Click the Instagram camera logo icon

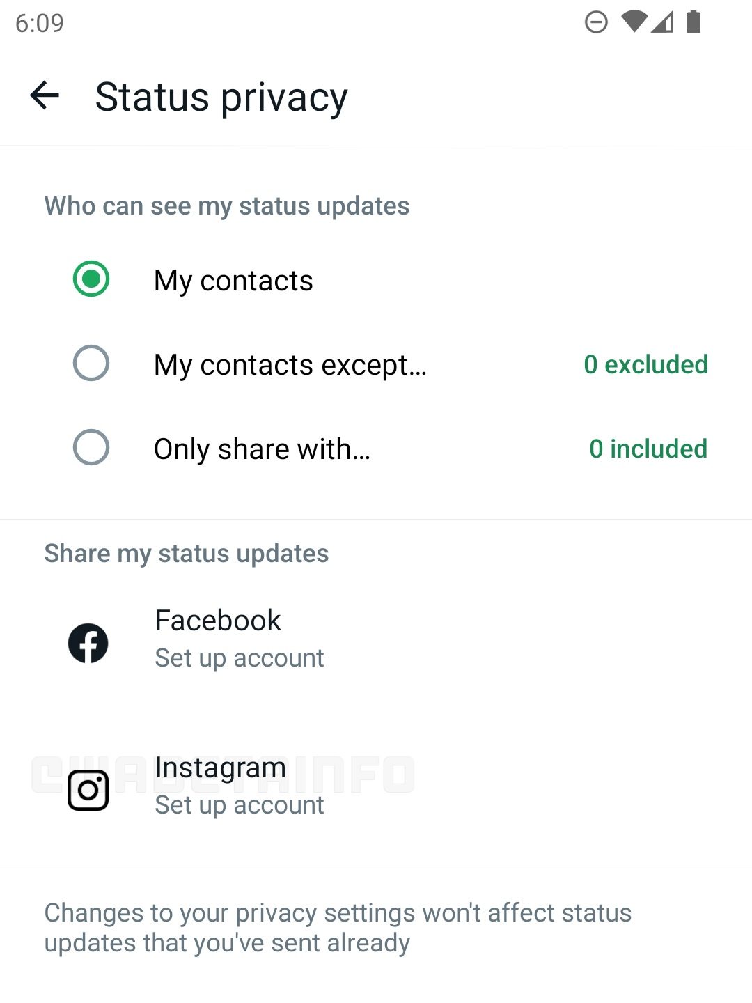[x=88, y=790]
